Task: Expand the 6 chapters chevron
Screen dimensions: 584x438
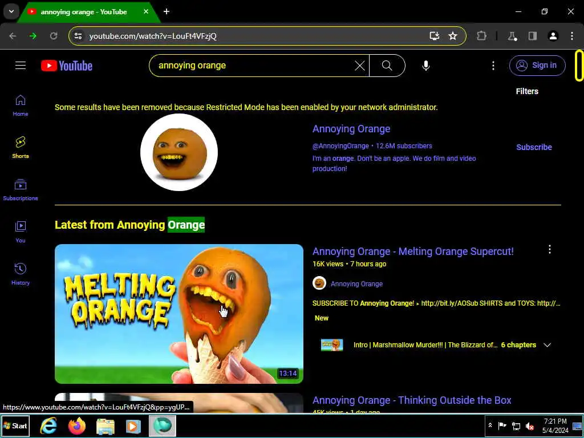Action: 547,345
